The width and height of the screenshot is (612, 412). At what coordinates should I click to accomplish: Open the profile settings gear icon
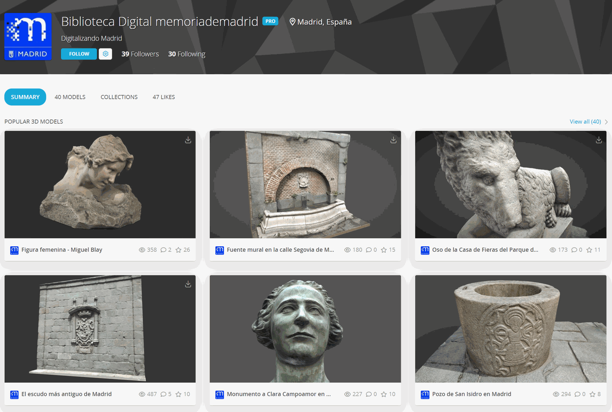[106, 54]
